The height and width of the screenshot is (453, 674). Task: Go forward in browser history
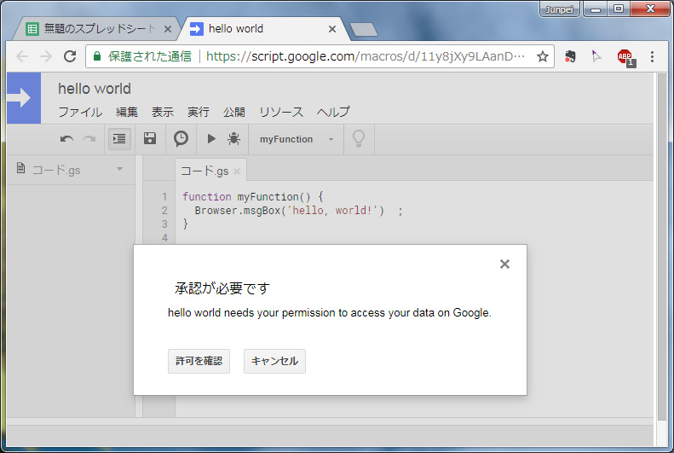click(x=45, y=56)
